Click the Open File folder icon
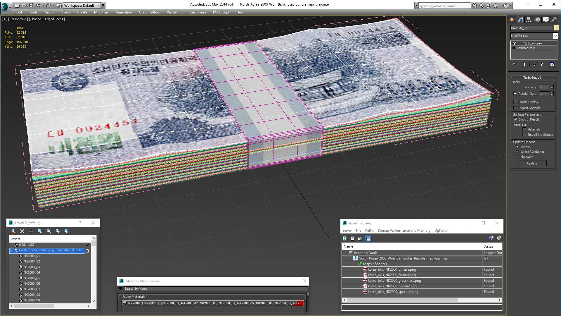Image resolution: width=561 pixels, height=316 pixels. (x=24, y=5)
